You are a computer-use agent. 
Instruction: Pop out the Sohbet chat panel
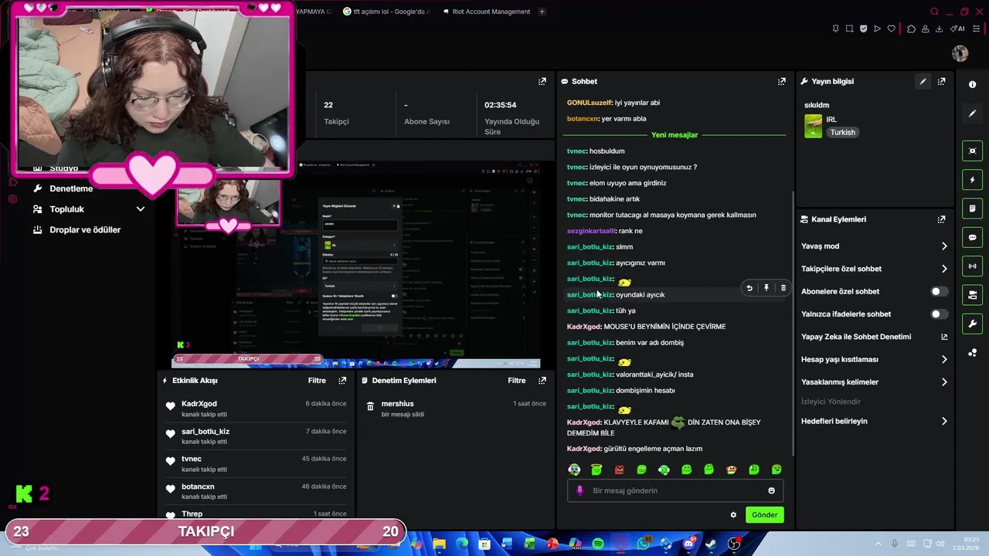tap(781, 81)
